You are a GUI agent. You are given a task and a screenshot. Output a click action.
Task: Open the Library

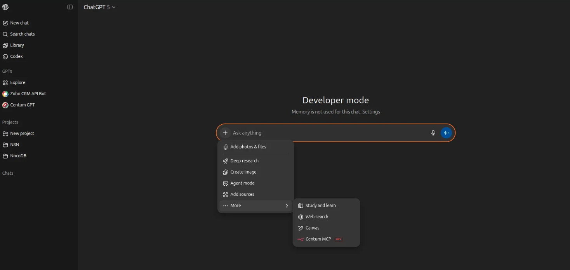pos(17,45)
